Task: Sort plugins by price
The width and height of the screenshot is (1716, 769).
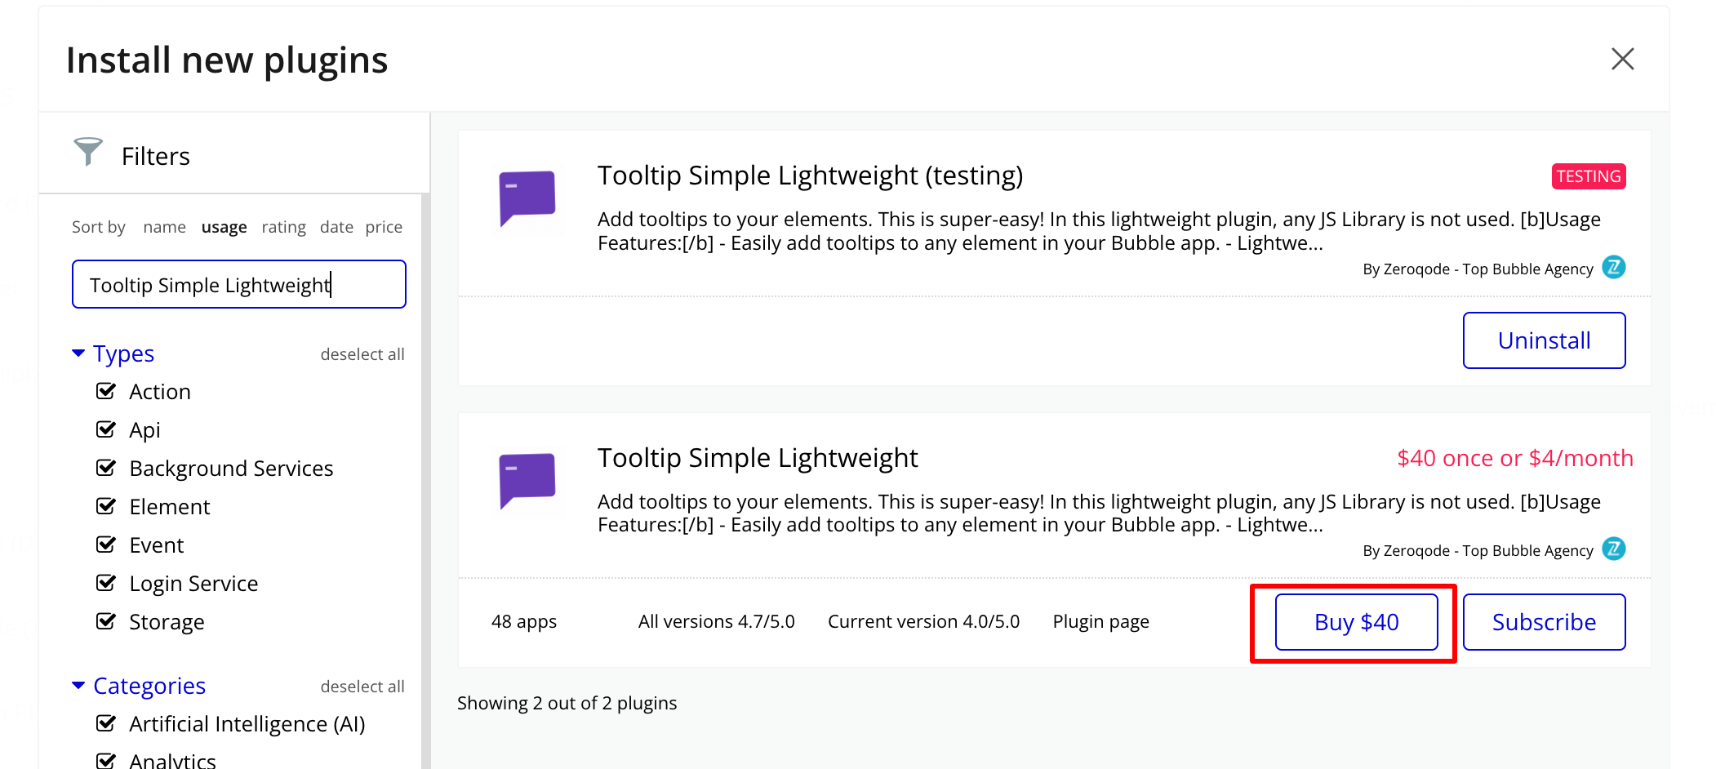Action: click(x=384, y=227)
